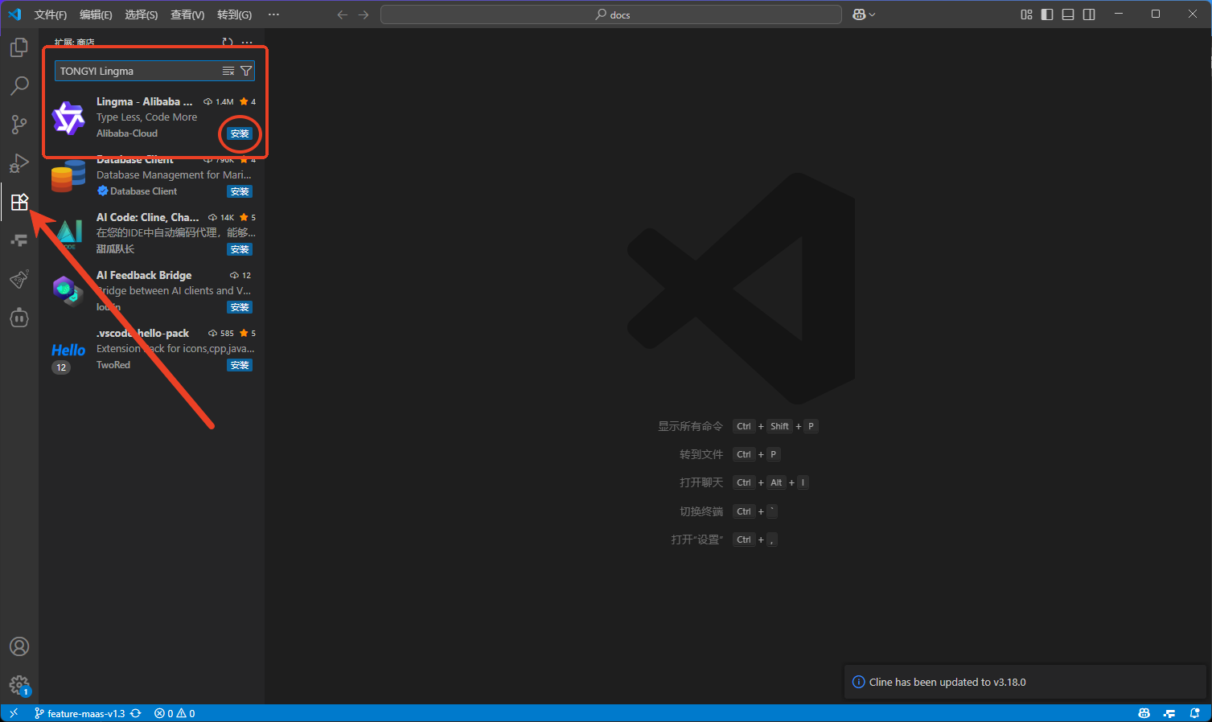Select the Database Client logo thumbnail
This screenshot has height=722, width=1212.
pyautogui.click(x=68, y=176)
